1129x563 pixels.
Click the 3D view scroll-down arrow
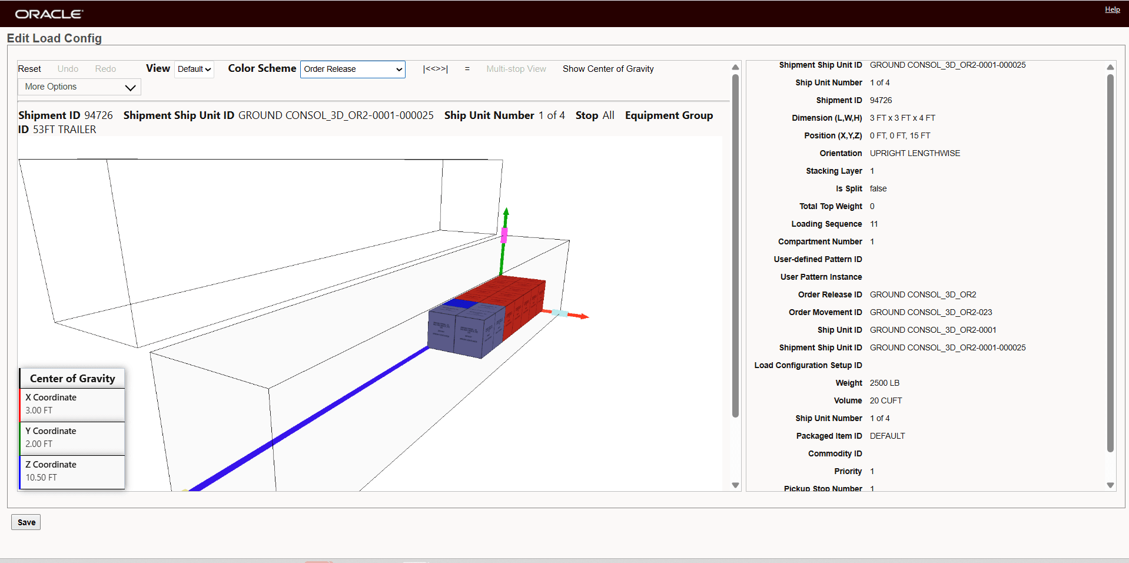tap(735, 485)
